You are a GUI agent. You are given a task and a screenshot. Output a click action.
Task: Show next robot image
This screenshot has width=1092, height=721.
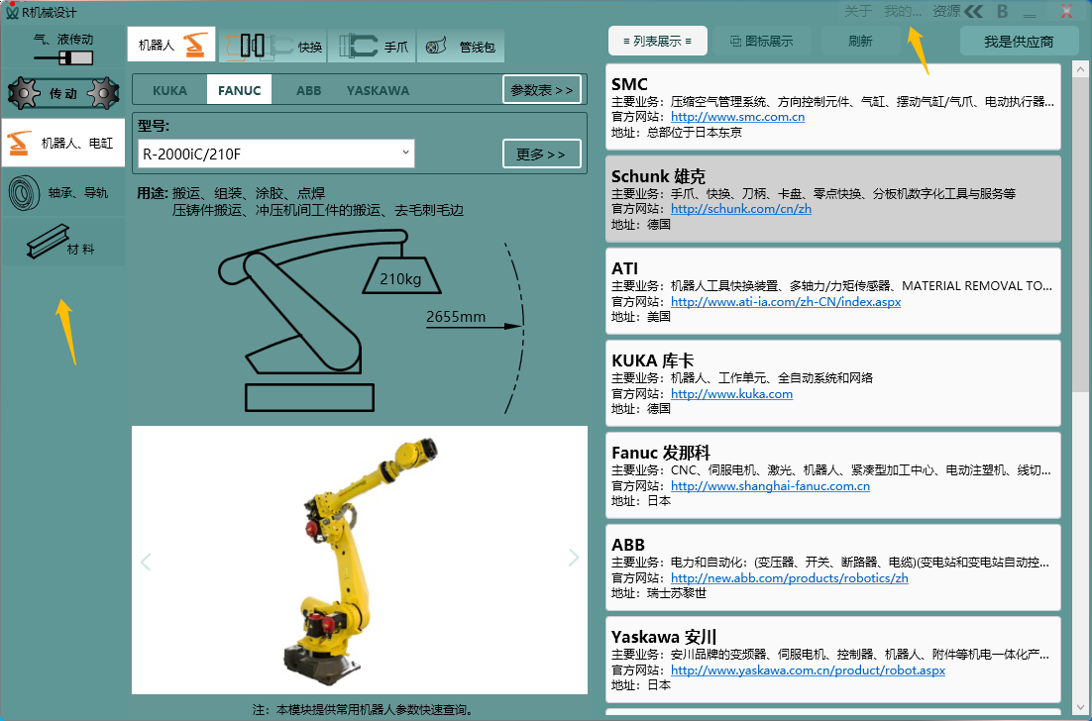[x=573, y=558]
